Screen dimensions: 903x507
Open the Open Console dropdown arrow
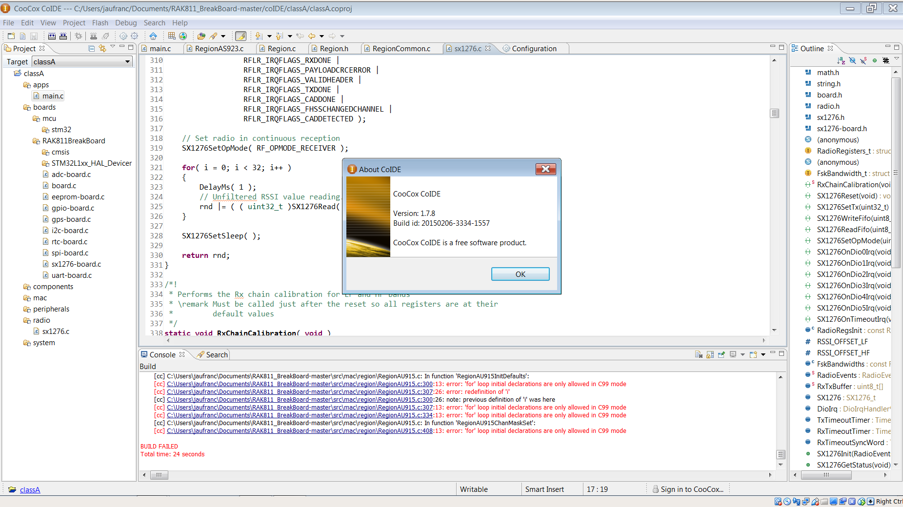tap(763, 355)
